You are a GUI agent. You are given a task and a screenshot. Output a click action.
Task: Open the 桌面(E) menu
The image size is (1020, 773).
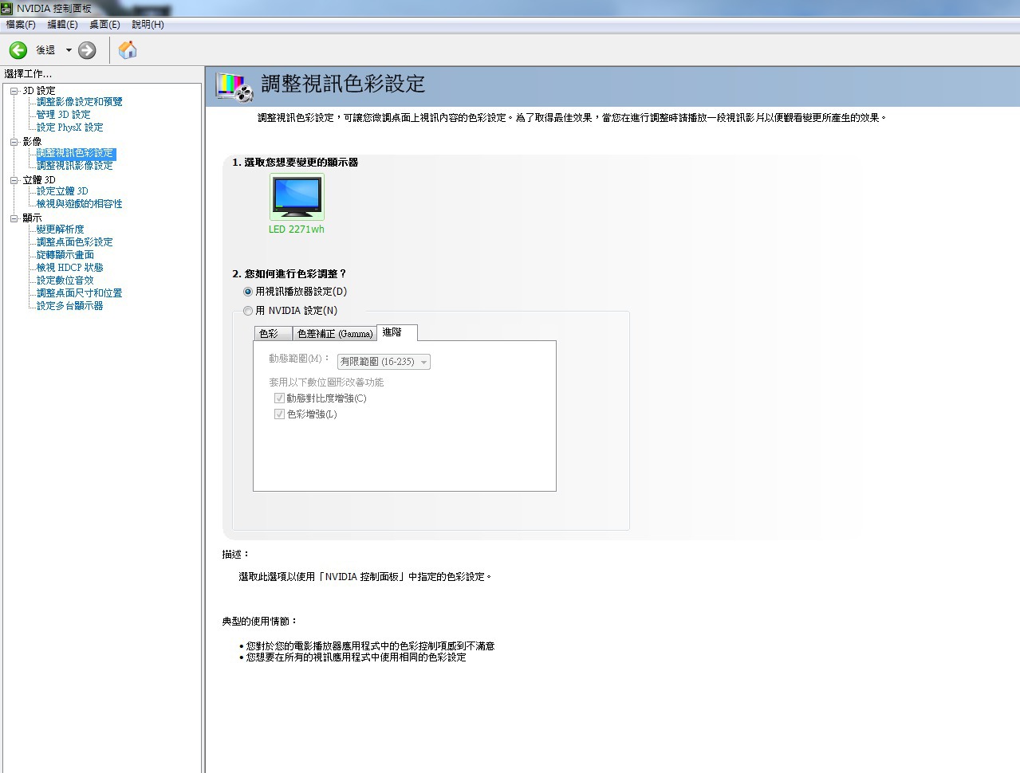coord(104,25)
